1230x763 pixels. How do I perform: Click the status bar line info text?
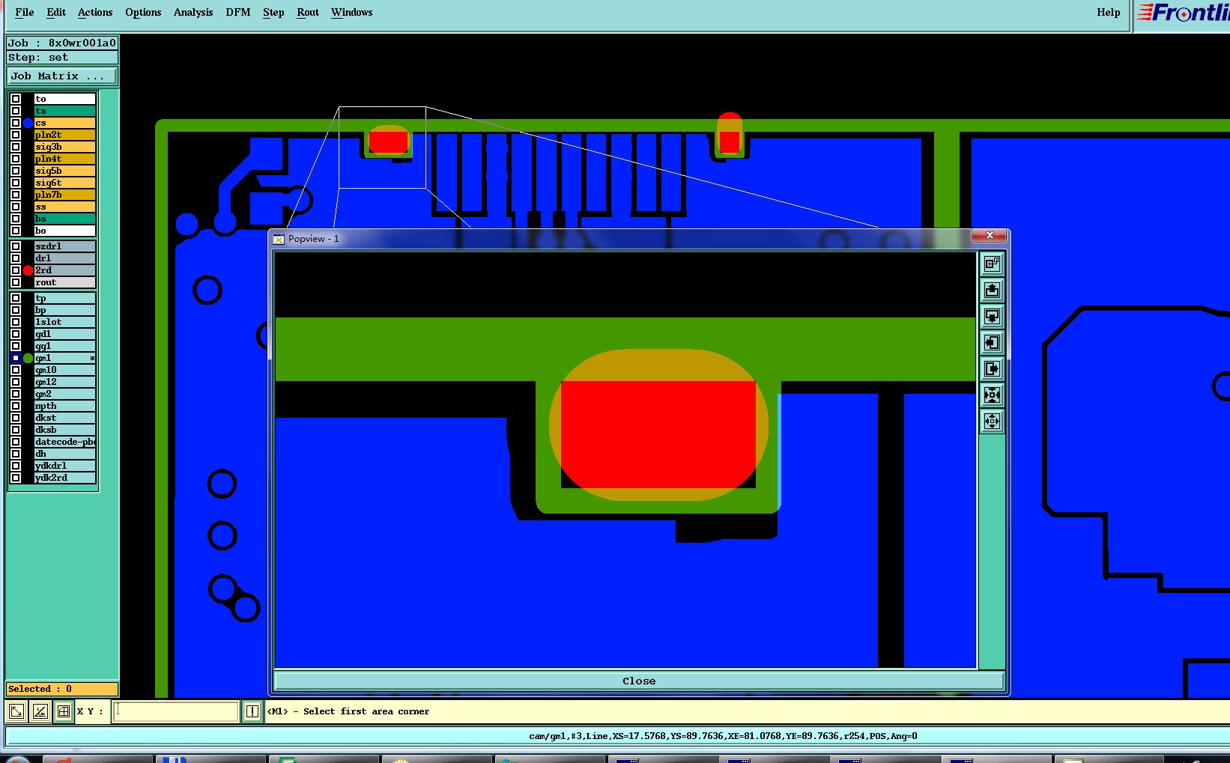723,736
